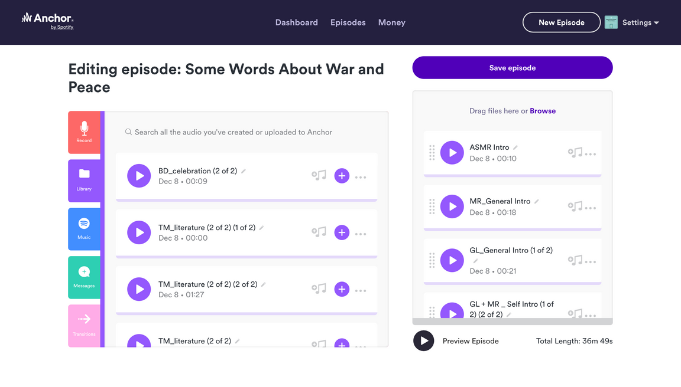This screenshot has width=681, height=387.
Task: Rename GL_General Intro (1 of 2) segment
Action: click(x=475, y=261)
